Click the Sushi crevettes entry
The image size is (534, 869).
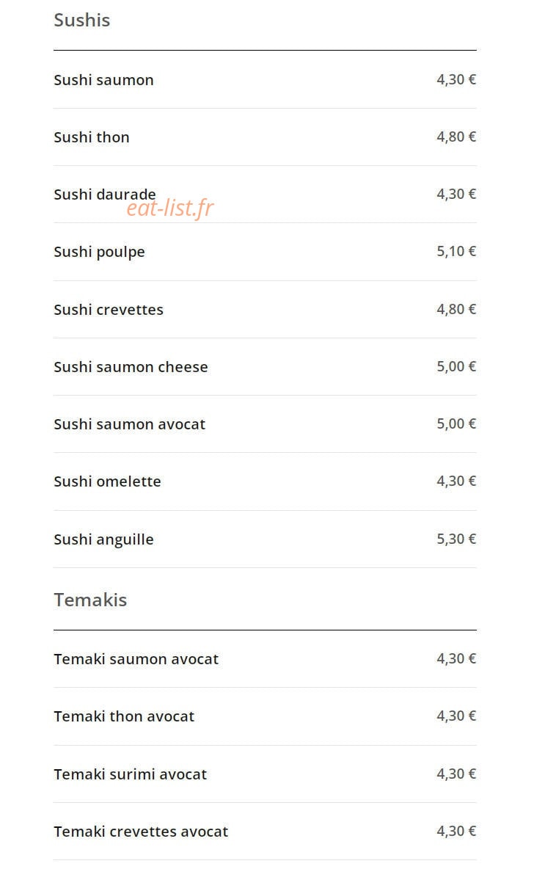tap(265, 309)
